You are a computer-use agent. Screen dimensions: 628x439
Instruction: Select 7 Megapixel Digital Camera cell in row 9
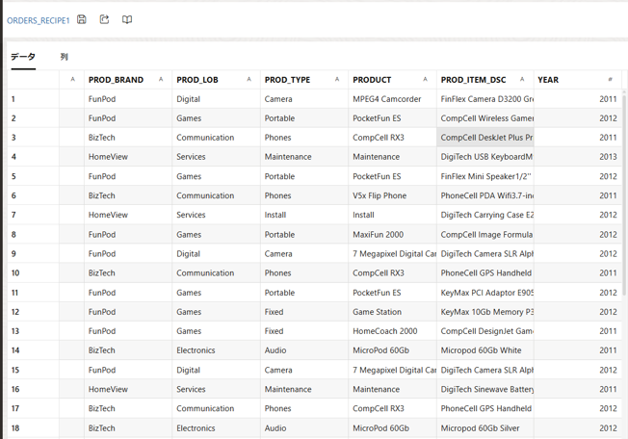click(393, 253)
